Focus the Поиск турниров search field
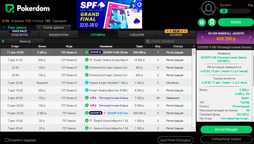The image size is (254, 144). (170, 41)
